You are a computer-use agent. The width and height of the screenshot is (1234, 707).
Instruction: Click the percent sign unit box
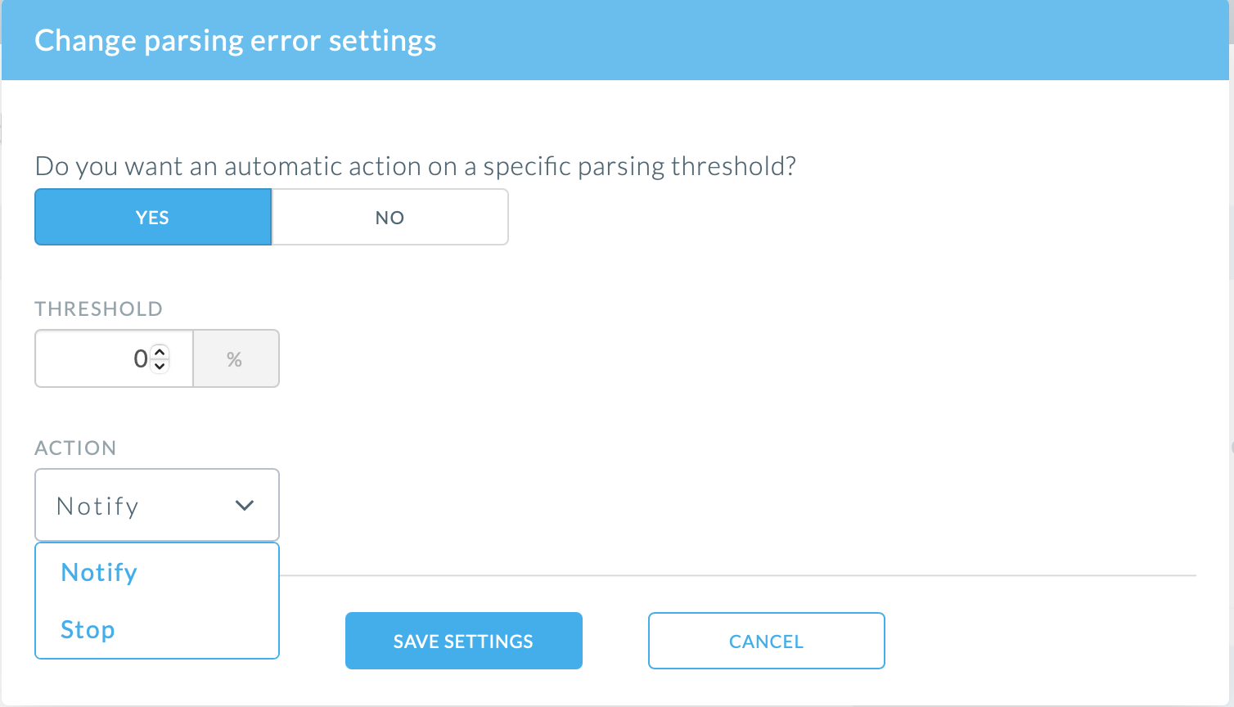point(236,359)
